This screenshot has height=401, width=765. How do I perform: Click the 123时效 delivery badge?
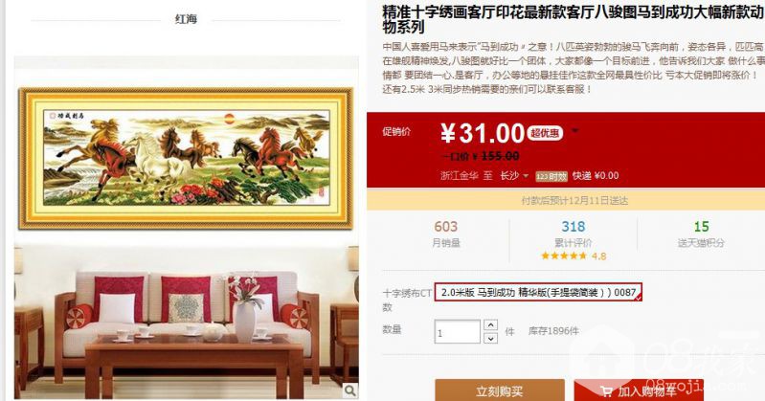(551, 177)
